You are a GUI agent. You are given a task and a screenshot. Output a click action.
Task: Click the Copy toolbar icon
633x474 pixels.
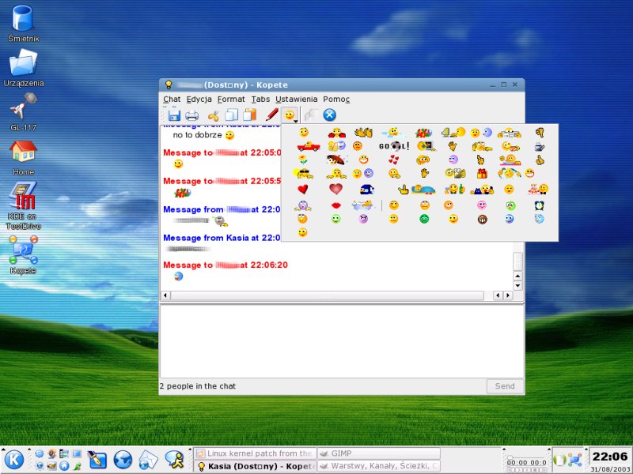(231, 115)
